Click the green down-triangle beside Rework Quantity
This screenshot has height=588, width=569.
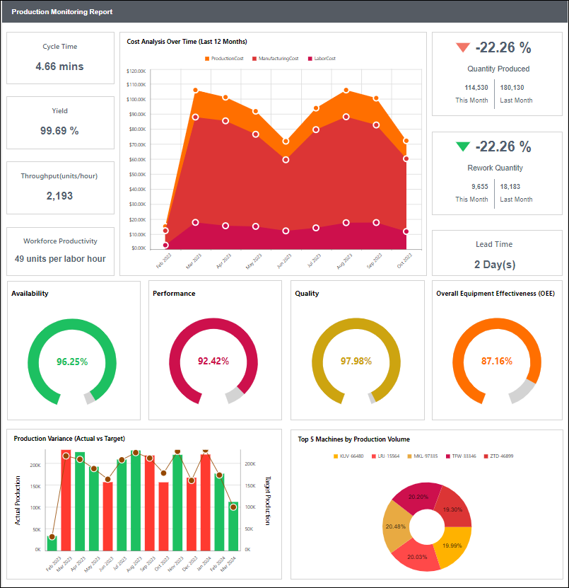(462, 146)
